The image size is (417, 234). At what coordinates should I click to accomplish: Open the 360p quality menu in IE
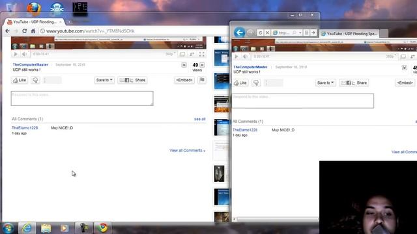391,57
